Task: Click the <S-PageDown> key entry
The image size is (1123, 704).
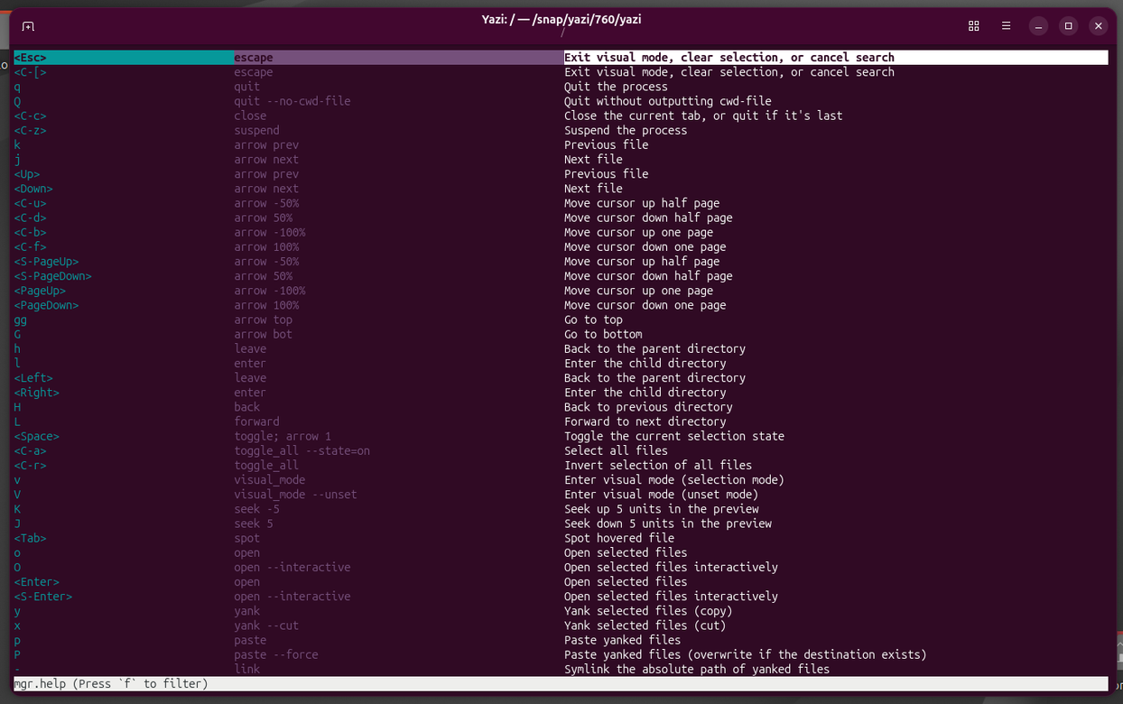Action: (x=53, y=276)
